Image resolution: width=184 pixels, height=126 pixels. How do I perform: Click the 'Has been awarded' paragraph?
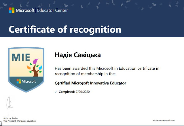(107, 71)
